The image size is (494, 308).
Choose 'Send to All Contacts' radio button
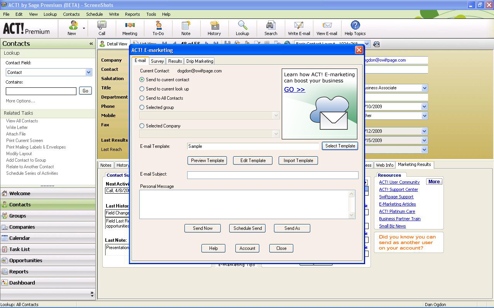142,98
